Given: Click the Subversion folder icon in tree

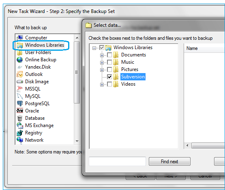Looking at the screenshot, I should pyautogui.click(x=116, y=77).
